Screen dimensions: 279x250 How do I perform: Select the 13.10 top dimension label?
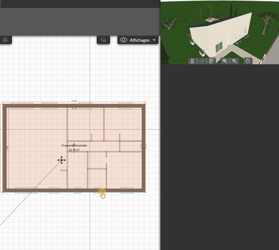pyautogui.click(x=74, y=101)
